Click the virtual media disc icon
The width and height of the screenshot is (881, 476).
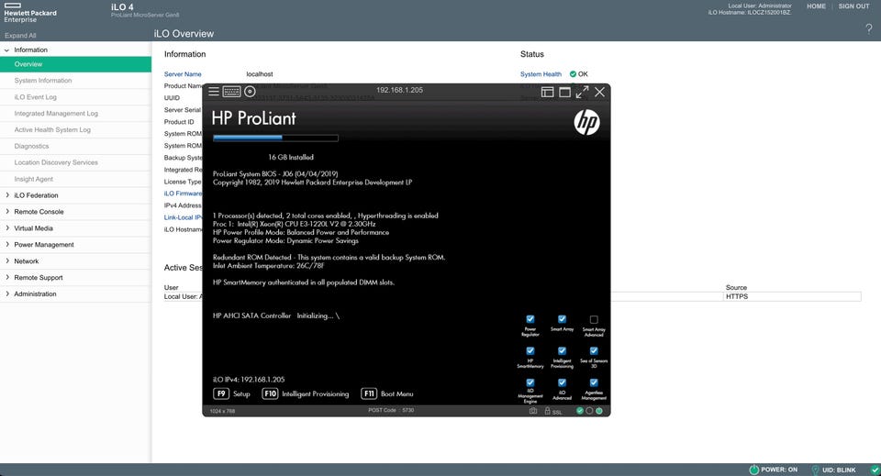[250, 91]
